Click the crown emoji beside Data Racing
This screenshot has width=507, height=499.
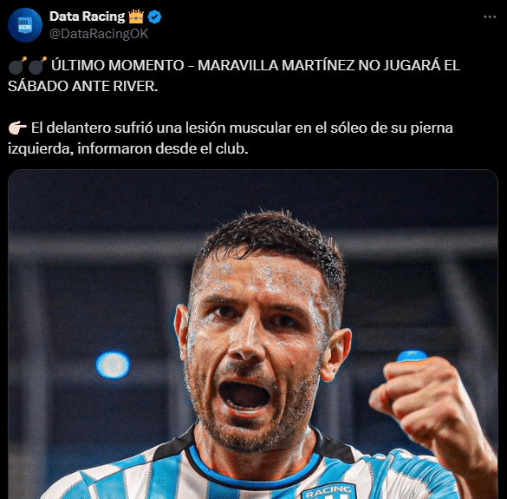coord(136,16)
